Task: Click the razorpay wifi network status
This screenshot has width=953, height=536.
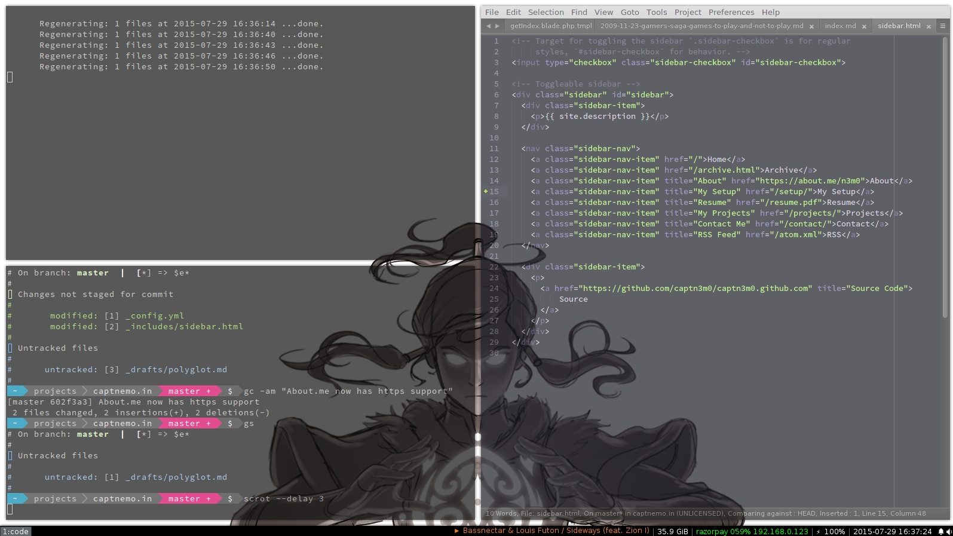Action: click(x=752, y=531)
